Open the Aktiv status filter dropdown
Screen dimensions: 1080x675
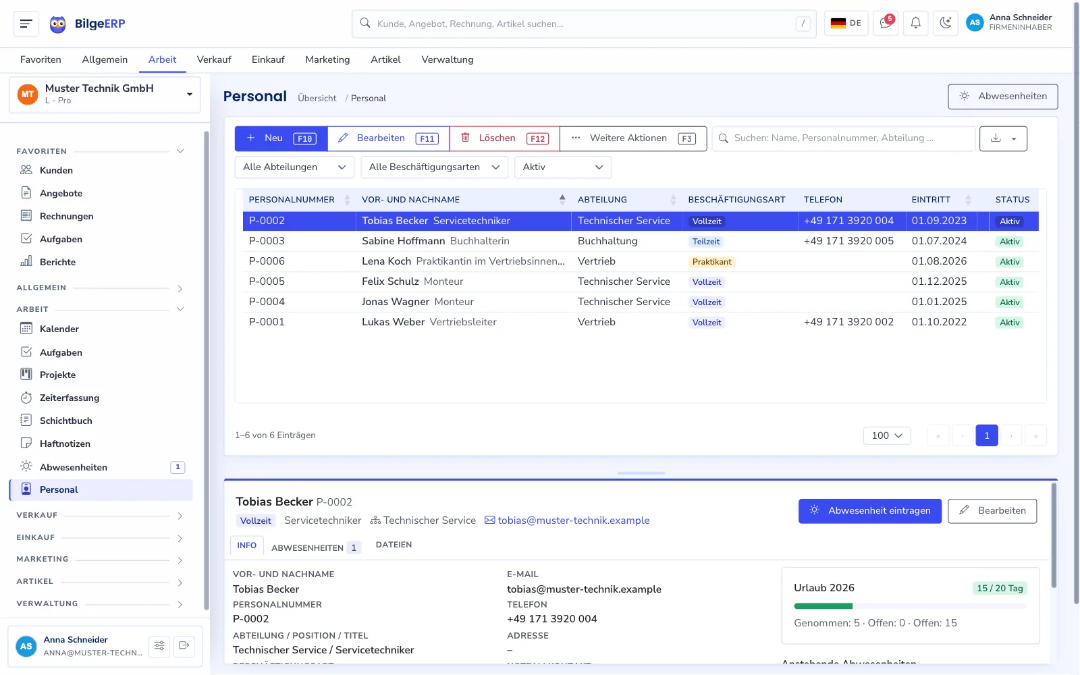point(563,167)
